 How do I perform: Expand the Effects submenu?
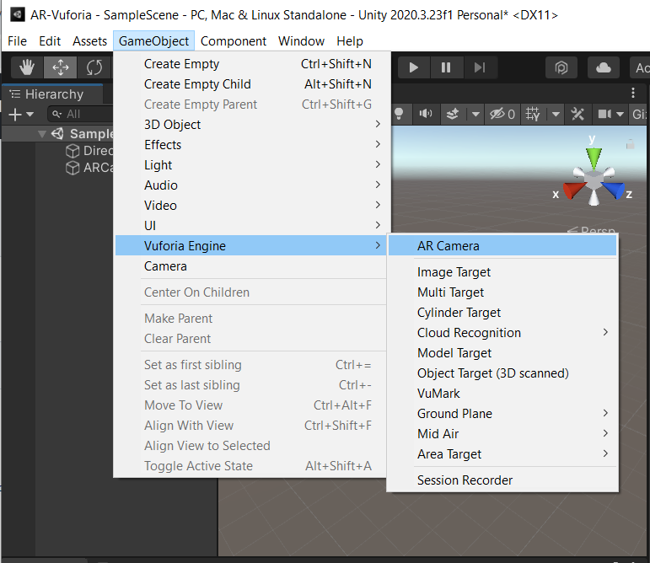coord(251,145)
